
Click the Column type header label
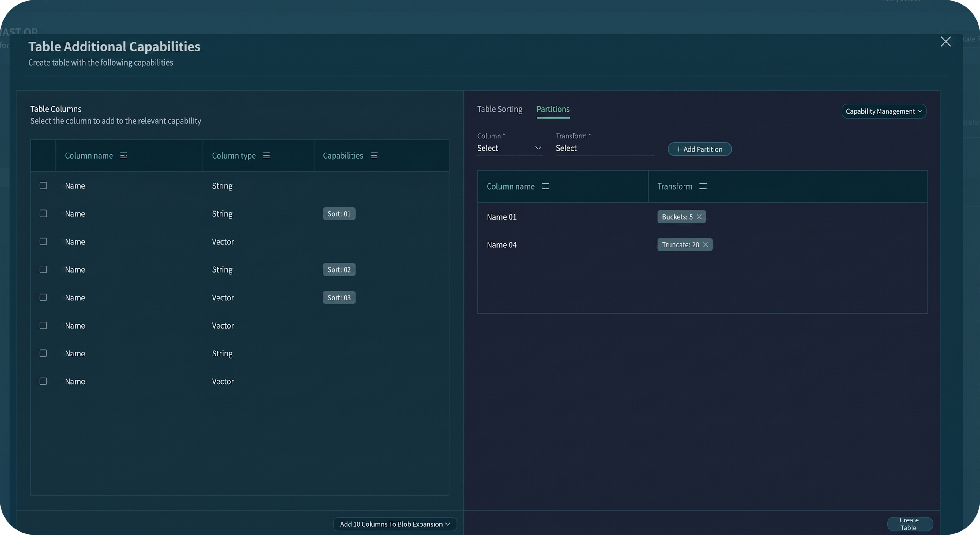click(x=234, y=156)
